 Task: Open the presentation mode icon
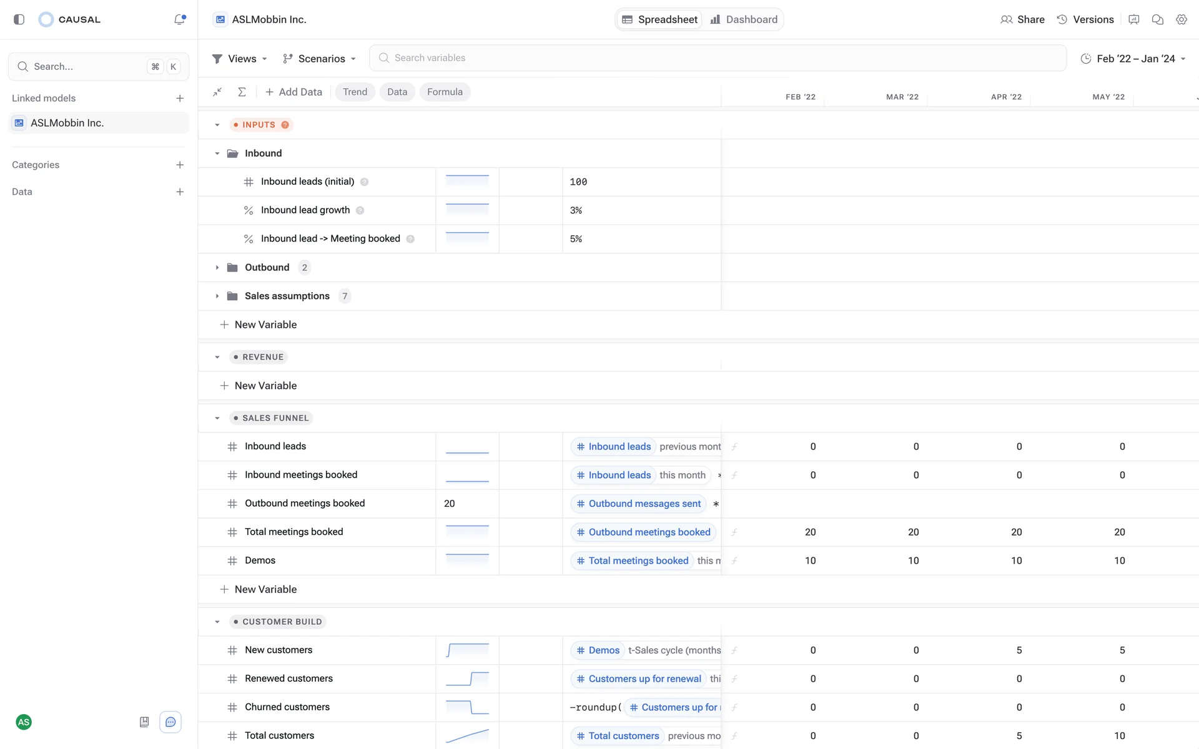[x=1133, y=19]
